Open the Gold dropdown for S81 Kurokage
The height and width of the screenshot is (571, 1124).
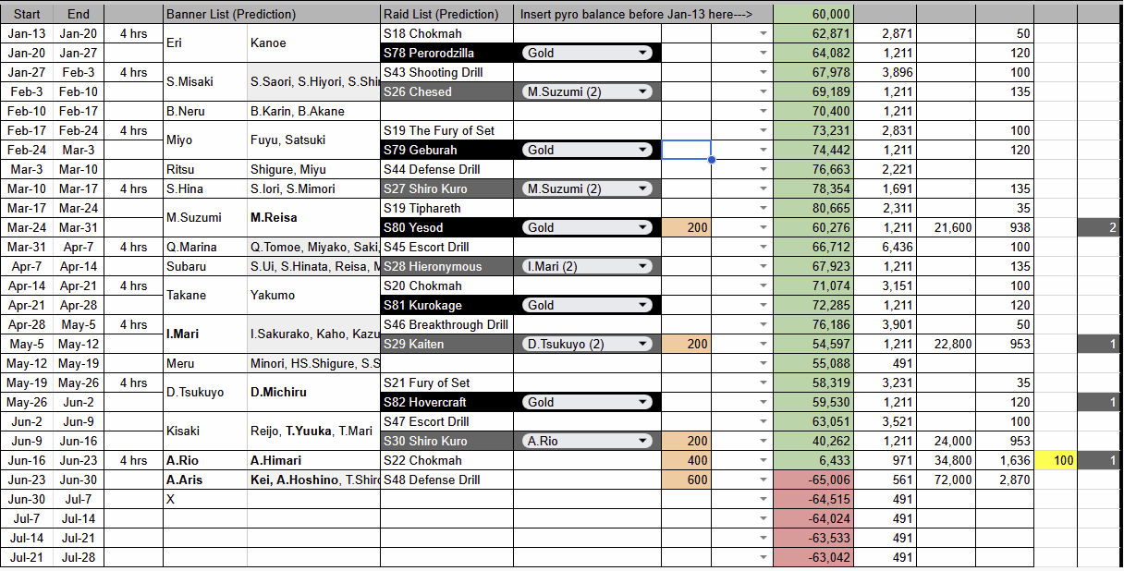pyautogui.click(x=587, y=305)
